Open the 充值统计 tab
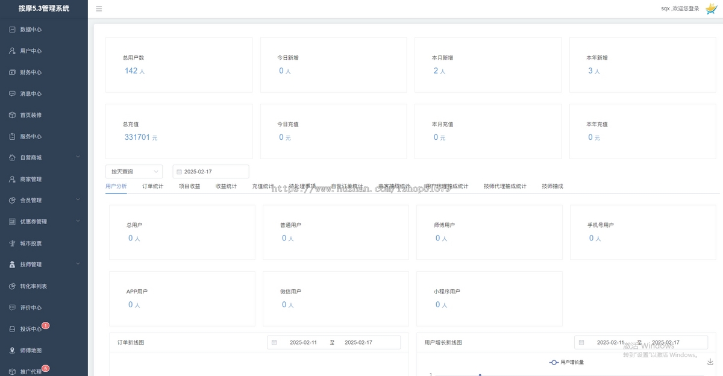The width and height of the screenshot is (723, 376). point(263,186)
